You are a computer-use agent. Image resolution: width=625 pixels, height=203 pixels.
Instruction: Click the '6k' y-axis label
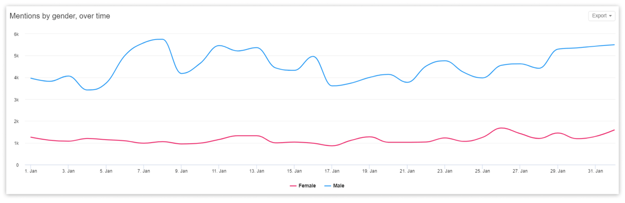pyautogui.click(x=16, y=34)
